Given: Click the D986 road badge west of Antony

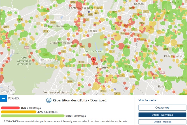Looking at the screenshot, I should click(81, 62).
